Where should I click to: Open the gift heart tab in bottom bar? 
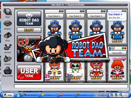click(67, 95)
